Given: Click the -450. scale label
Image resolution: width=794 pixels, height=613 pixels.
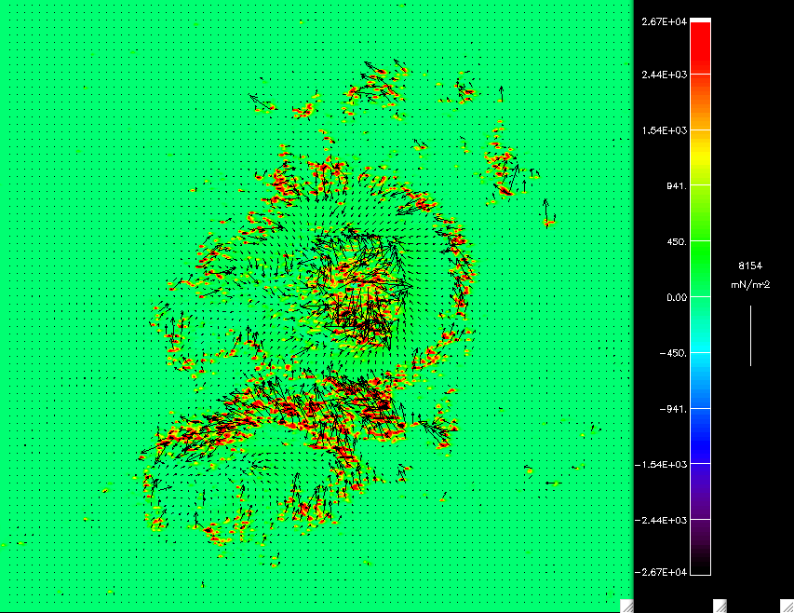Looking at the screenshot, I should pos(673,353).
